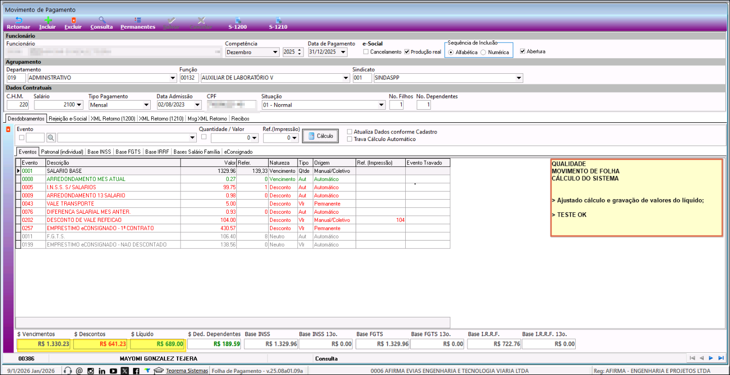Click the Teorema Sistemas link
Viewport: 730px width, 375px height.
(x=187, y=371)
